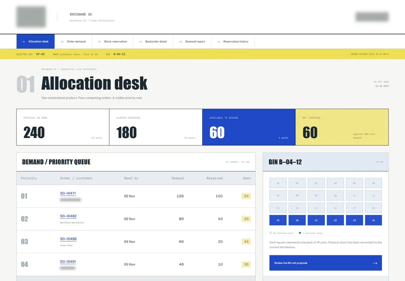Click the 05 Nov need-by date
Screen dimensions: 405x281
pyautogui.click(x=130, y=264)
